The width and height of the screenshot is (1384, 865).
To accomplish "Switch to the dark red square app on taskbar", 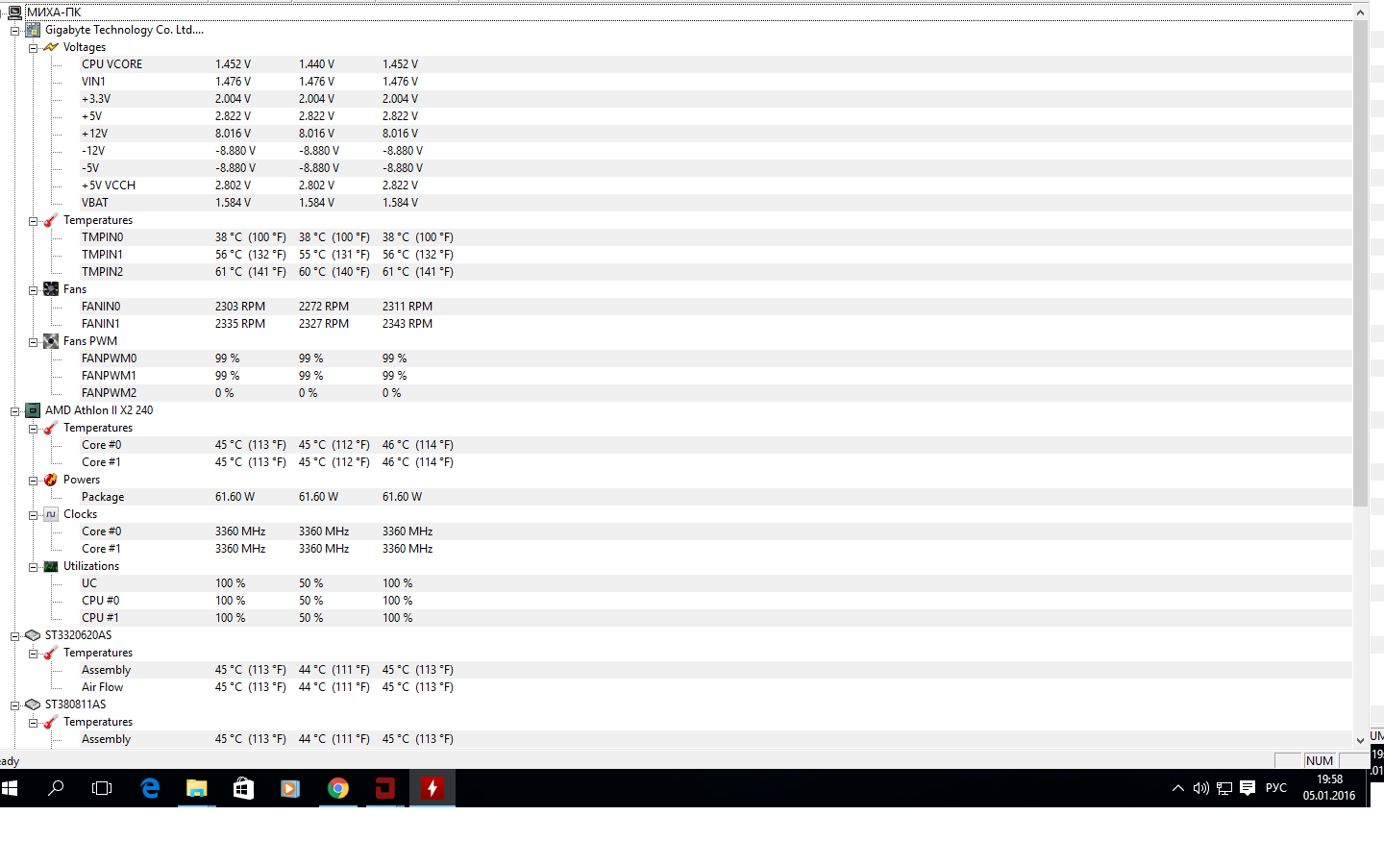I will 385,788.
